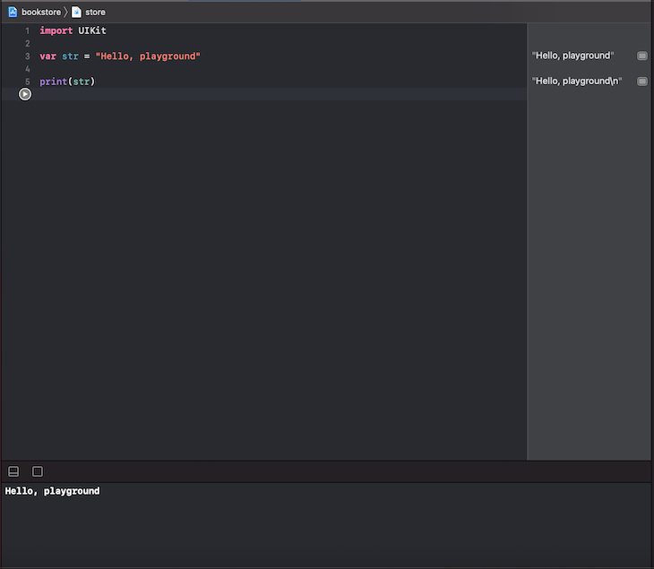Open Quick Look for "Hello, playground" result
The height and width of the screenshot is (569, 654).
[641, 56]
